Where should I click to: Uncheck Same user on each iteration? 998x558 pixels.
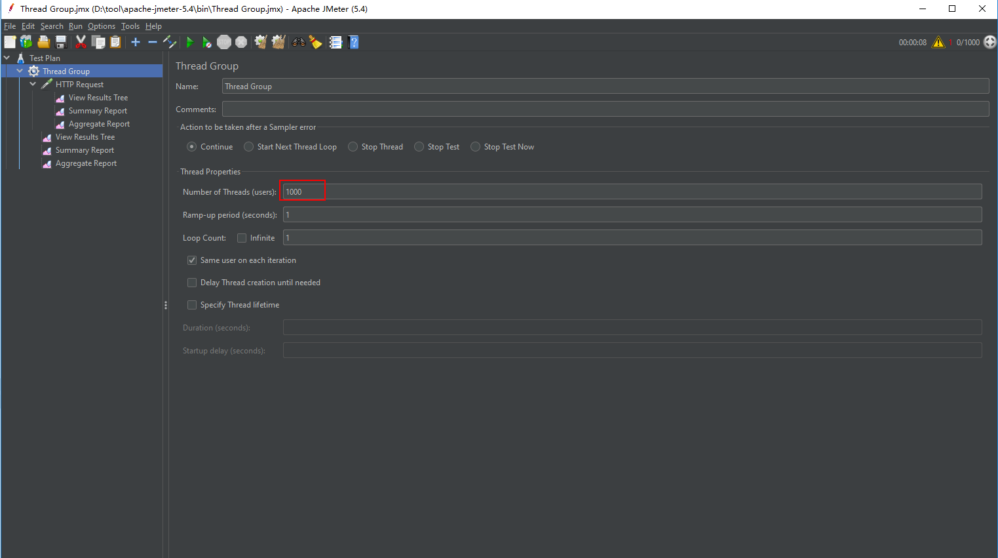click(x=192, y=260)
